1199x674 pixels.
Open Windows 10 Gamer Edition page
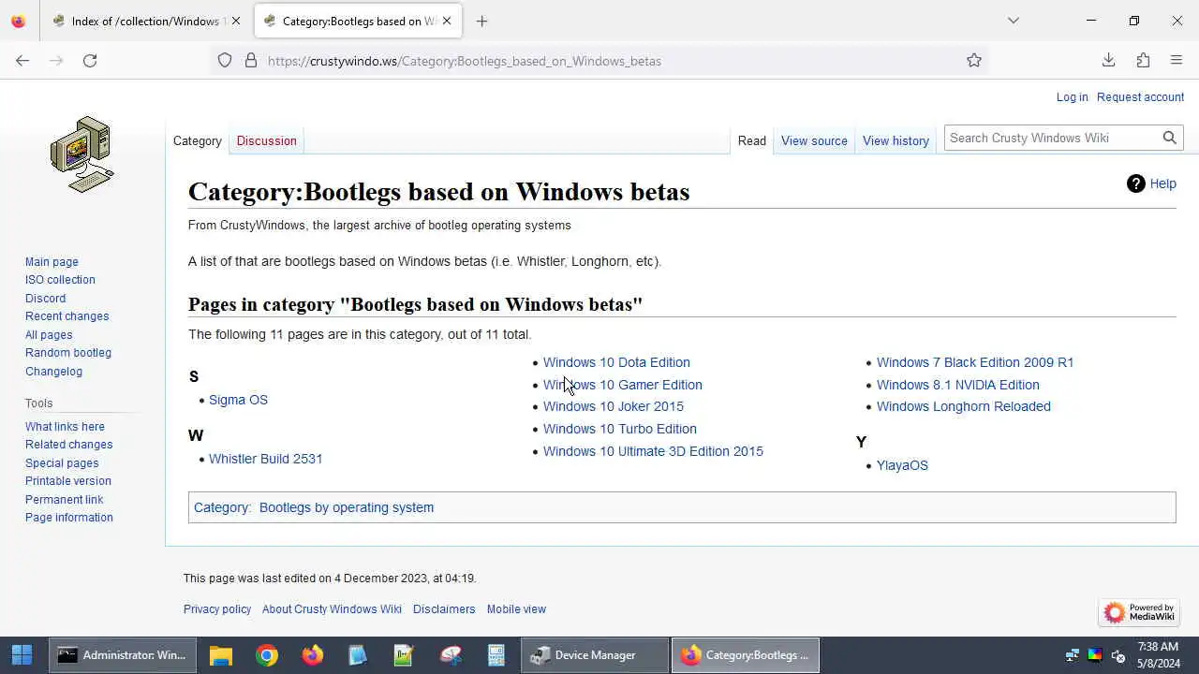click(622, 385)
